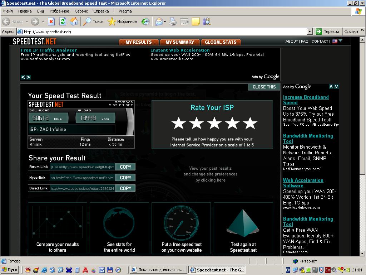Open the History clock icon in toolbar
This screenshot has height=275, width=366.
coord(145,22)
